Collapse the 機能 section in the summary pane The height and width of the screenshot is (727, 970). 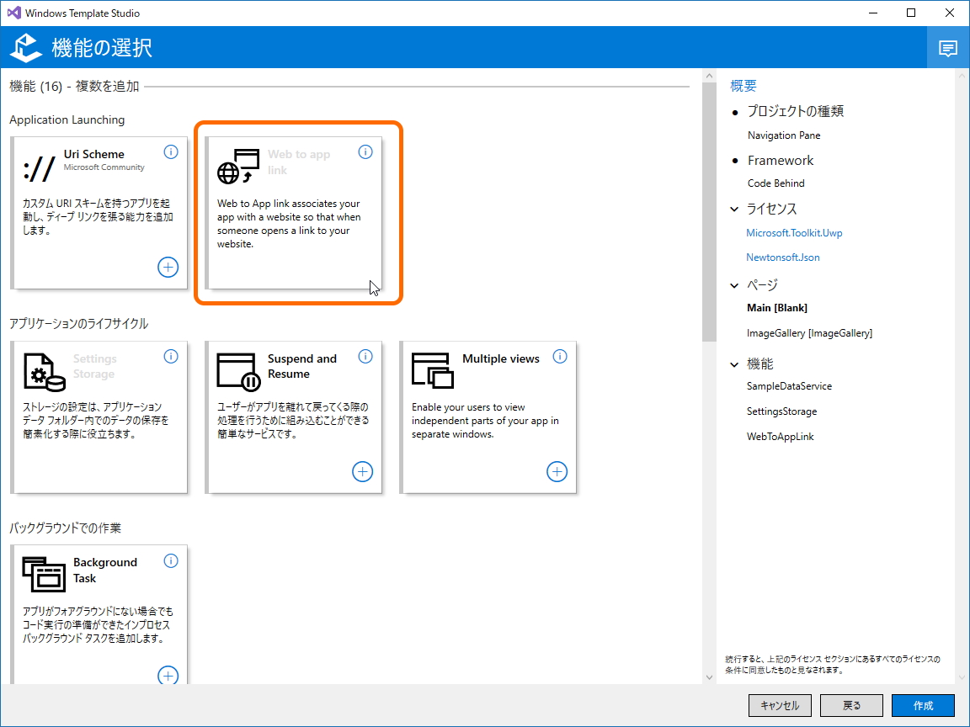[x=733, y=363]
